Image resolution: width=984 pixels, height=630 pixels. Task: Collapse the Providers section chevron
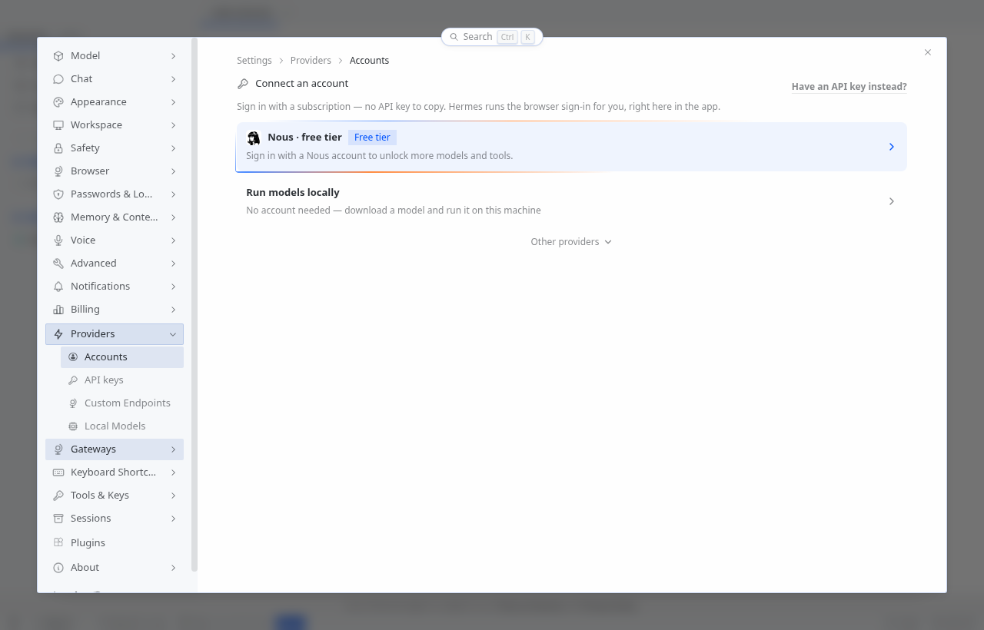click(x=173, y=334)
